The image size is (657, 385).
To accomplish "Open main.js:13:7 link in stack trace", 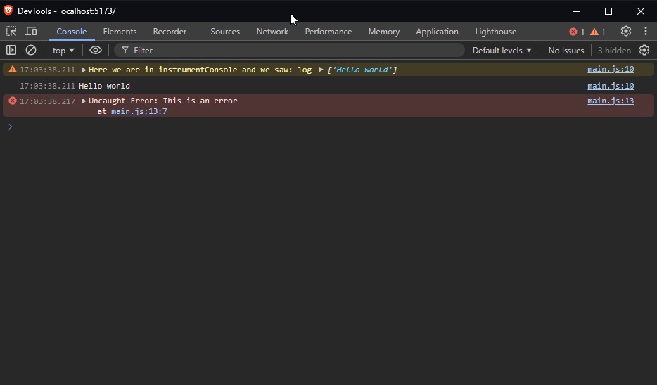I will coord(139,111).
